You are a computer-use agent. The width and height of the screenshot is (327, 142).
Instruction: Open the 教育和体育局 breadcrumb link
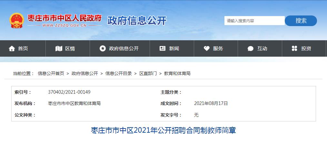coord(177,73)
